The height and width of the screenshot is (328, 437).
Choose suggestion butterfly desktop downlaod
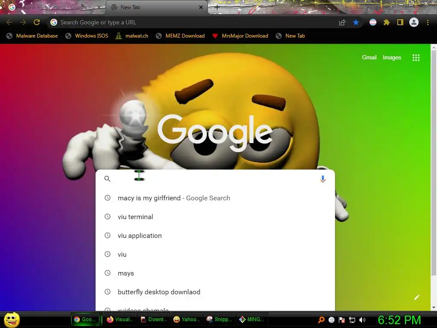pyautogui.click(x=215, y=292)
